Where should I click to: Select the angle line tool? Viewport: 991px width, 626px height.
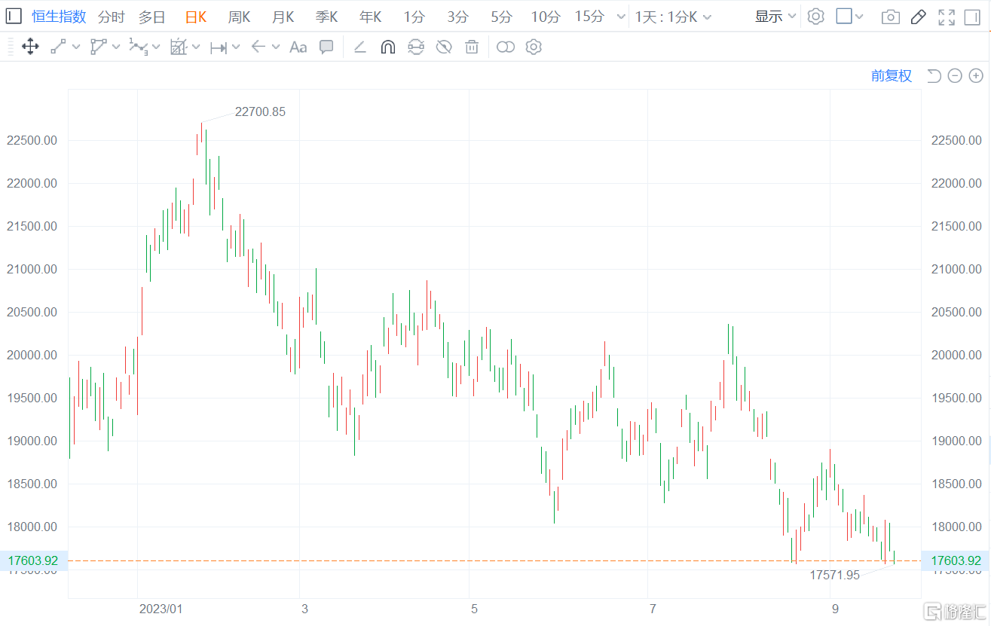pos(359,47)
